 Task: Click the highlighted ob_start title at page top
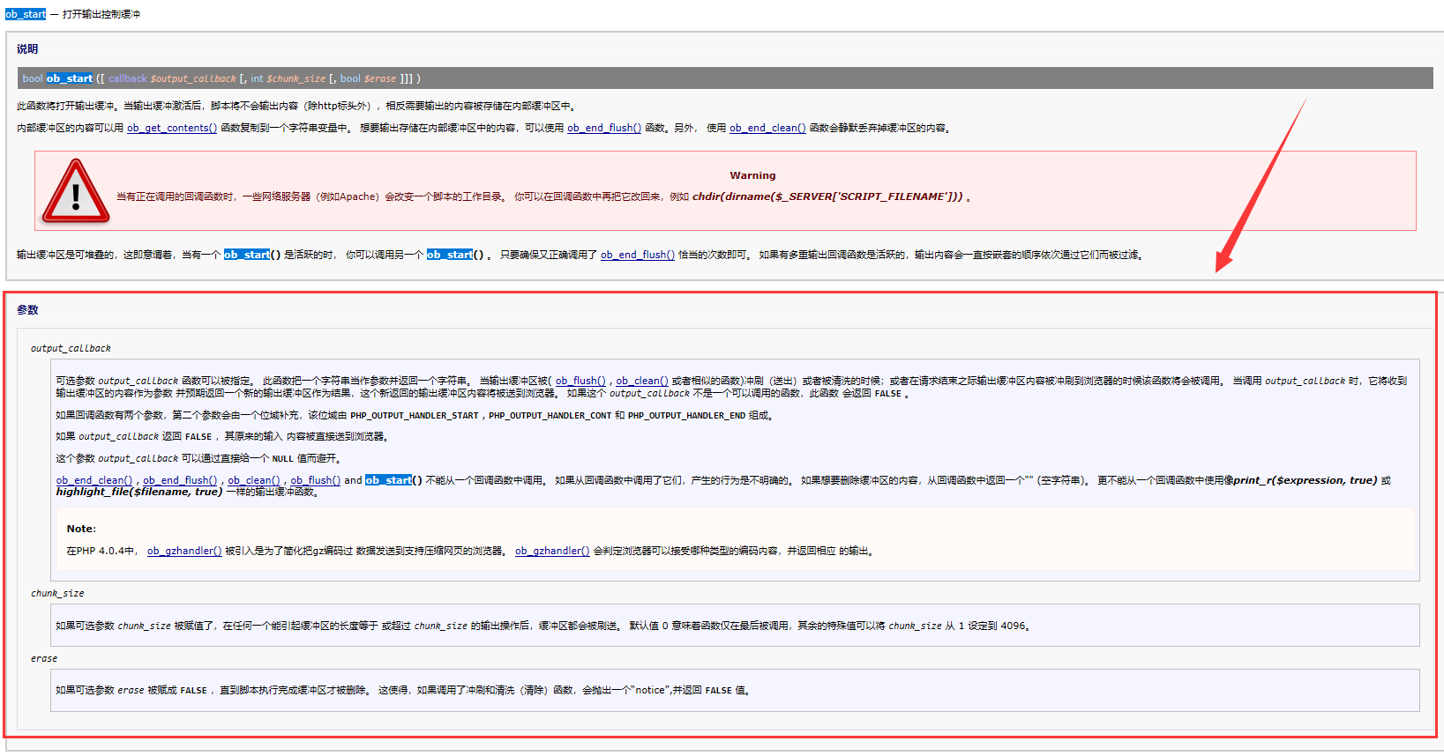click(x=26, y=14)
